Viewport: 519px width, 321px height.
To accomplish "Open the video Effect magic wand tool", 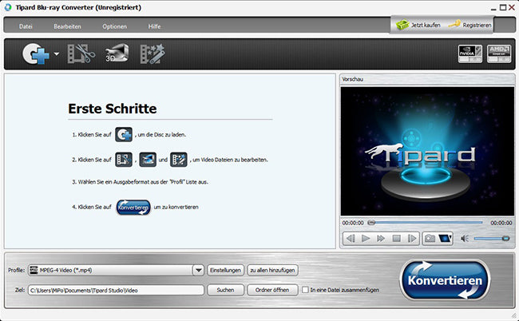I will 152,55.
